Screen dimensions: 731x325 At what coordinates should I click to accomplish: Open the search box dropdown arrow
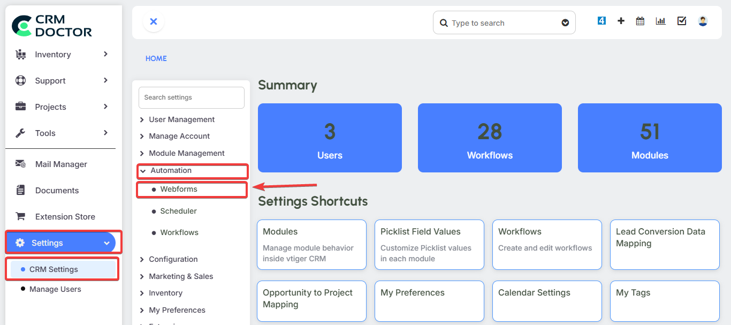[565, 23]
